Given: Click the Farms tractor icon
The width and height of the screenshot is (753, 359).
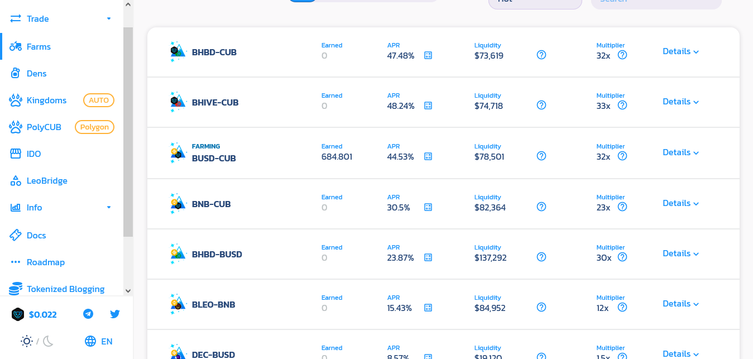Looking at the screenshot, I should click(x=16, y=47).
